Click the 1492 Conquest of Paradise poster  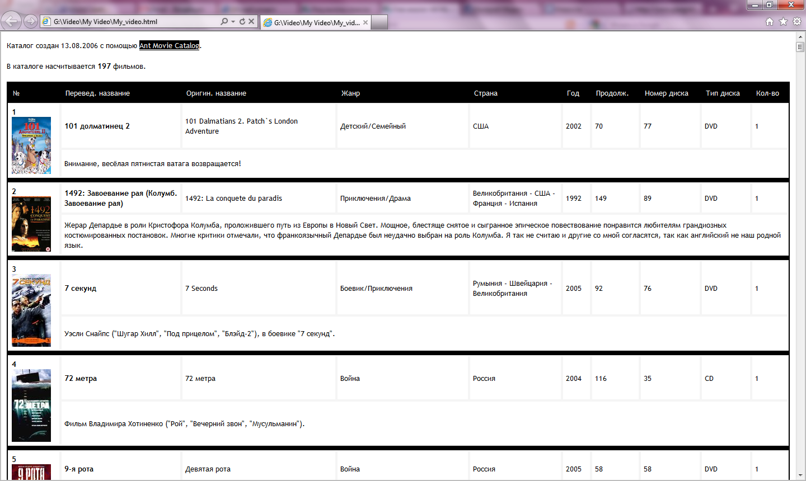(31, 224)
